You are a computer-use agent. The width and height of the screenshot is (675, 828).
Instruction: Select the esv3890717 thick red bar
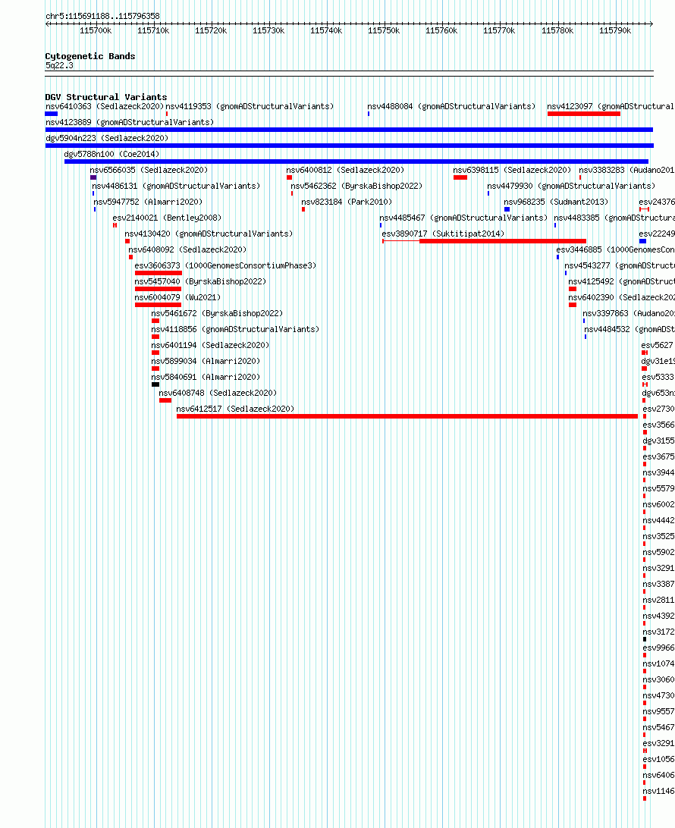(x=503, y=241)
